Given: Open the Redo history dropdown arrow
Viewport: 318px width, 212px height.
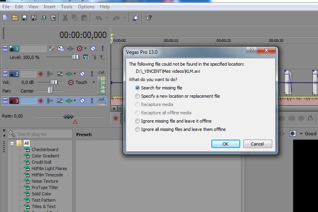Looking at the screenshot, I should pyautogui.click(x=125, y=18).
